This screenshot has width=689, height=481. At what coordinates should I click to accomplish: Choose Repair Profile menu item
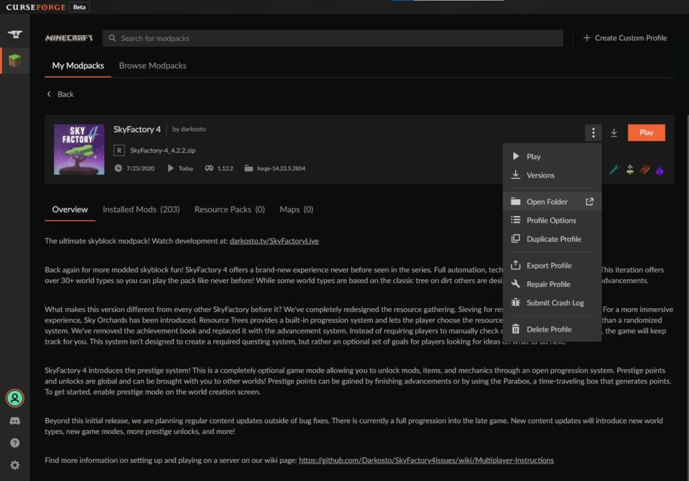[x=552, y=284]
